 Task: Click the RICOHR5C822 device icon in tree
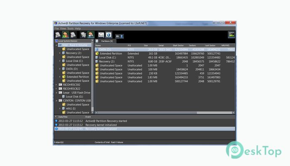[x=60, y=88]
